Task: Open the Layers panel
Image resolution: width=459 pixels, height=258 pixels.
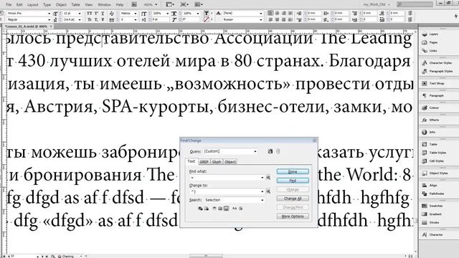Action: point(430,34)
